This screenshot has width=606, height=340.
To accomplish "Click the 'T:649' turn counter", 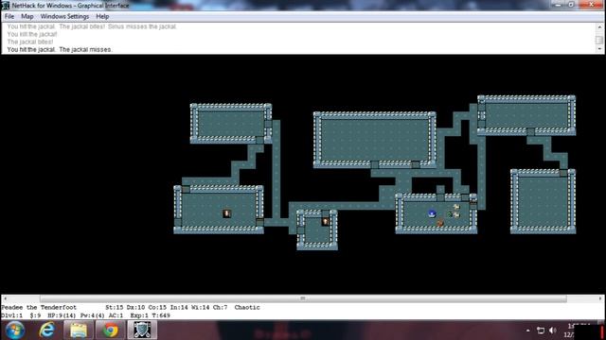I will click(x=161, y=315).
